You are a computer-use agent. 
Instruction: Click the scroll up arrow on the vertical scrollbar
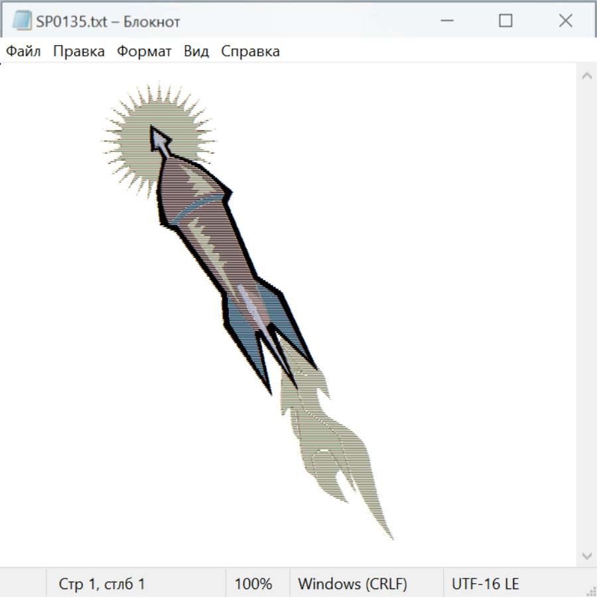[x=586, y=76]
